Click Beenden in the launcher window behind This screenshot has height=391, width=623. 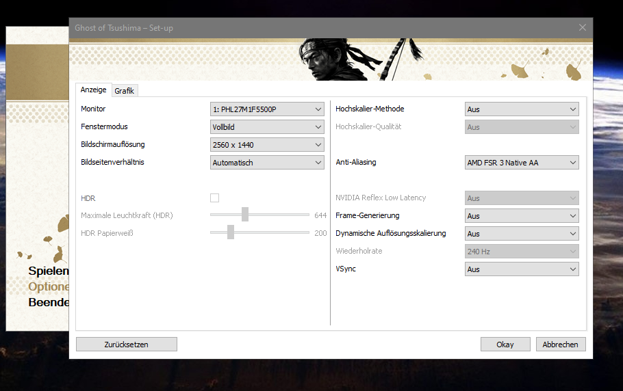(x=49, y=302)
